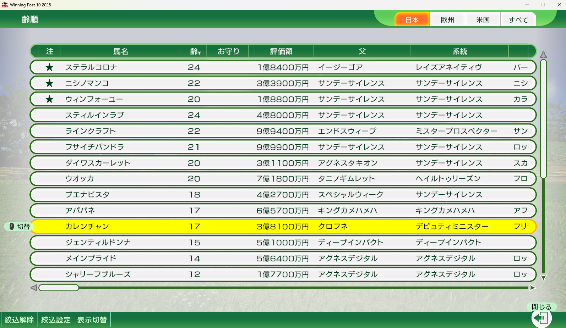This screenshot has height=328, width=566.
Task: Open the 絞込設定 filter settings
Action: (56, 320)
